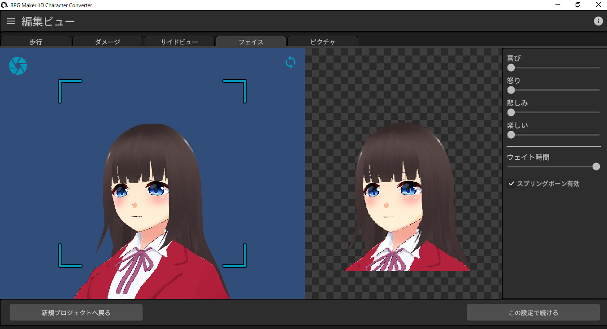This screenshot has height=329, width=607.
Task: Click the rotate character icon
Action: point(290,63)
